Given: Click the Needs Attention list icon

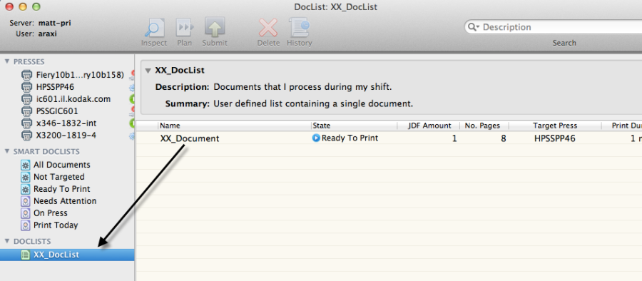Looking at the screenshot, I should 26,201.
